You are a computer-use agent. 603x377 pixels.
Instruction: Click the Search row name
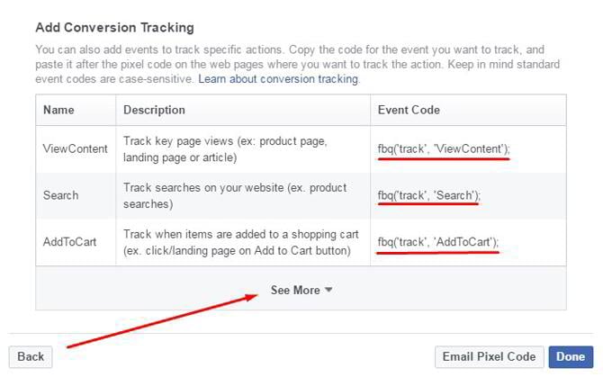click(61, 195)
